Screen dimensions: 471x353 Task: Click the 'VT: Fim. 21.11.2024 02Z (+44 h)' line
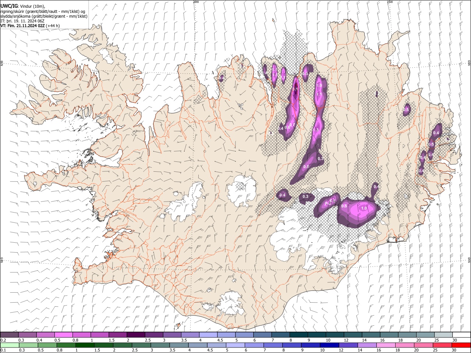click(x=30, y=26)
